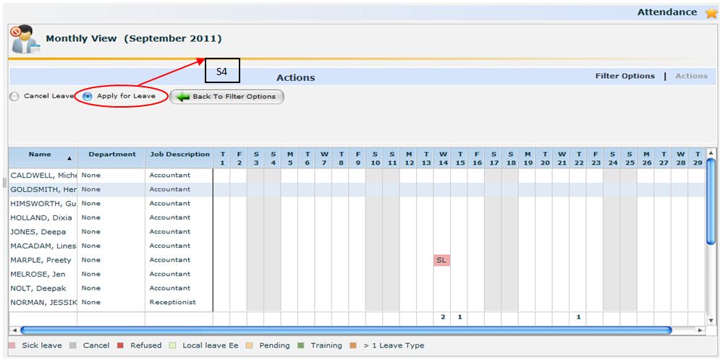Screen dimensions: 720x359
Task: Click the green arrow on Back To Filter Options
Action: [x=182, y=97]
